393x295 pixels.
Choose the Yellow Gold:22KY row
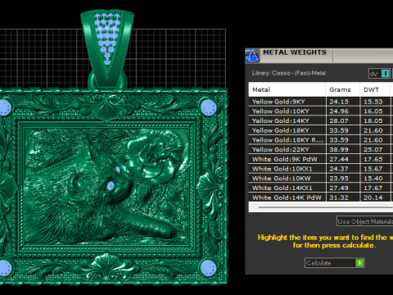321,149
